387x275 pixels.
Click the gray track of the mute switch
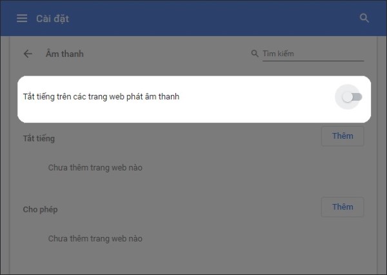pyautogui.click(x=358, y=97)
